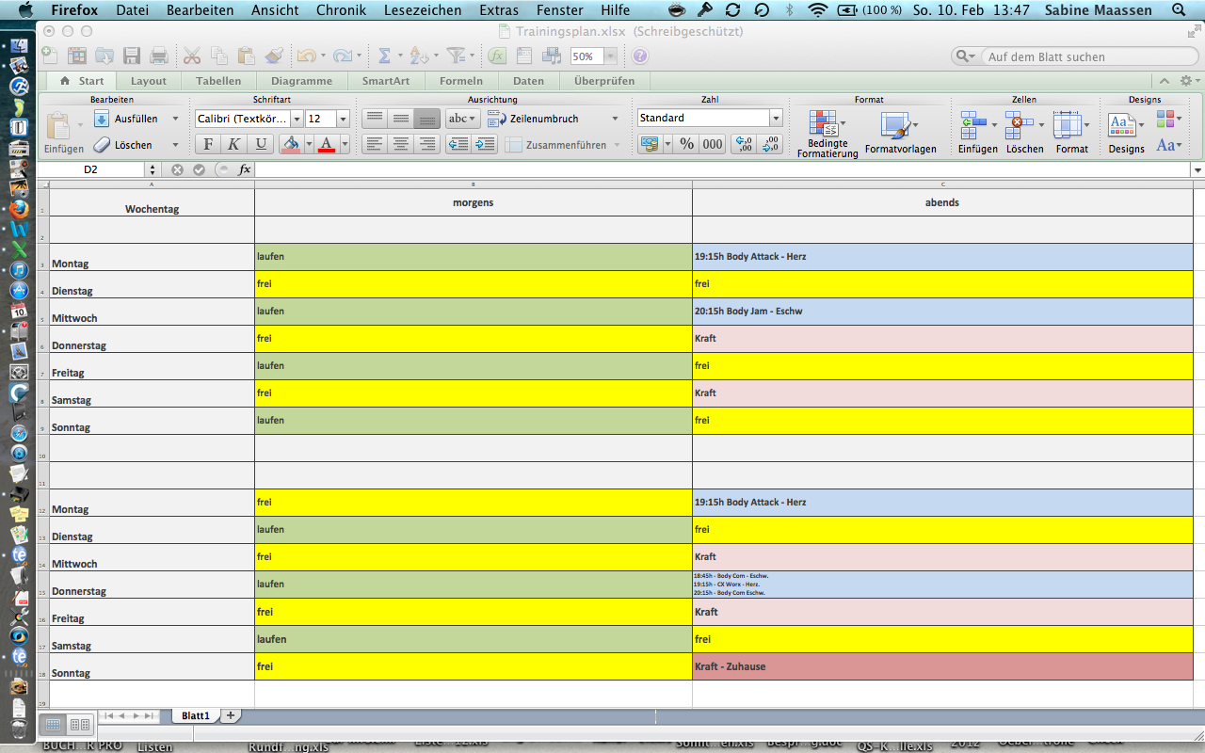Click the purple Help question mark icon
Viewport: 1205px width, 753px height.
pos(640,56)
